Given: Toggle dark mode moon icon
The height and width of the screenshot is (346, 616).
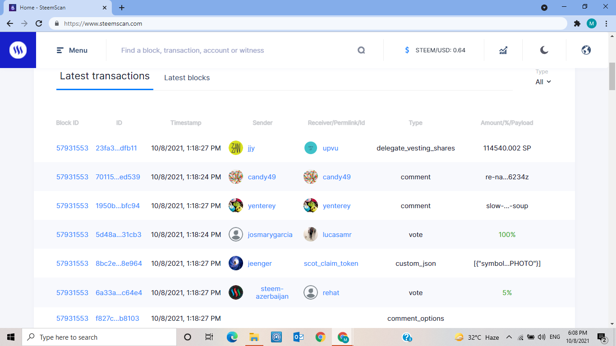Looking at the screenshot, I should tap(544, 50).
